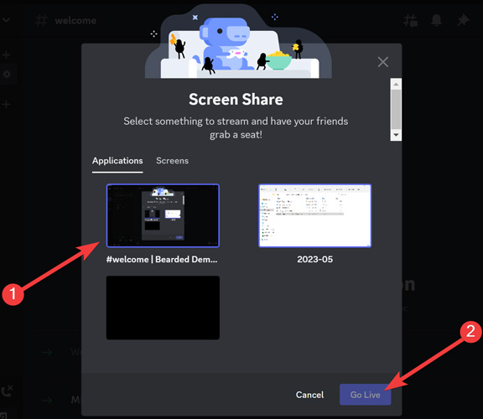
Task: Click the scrollbar down arrow
Action: 396,135
